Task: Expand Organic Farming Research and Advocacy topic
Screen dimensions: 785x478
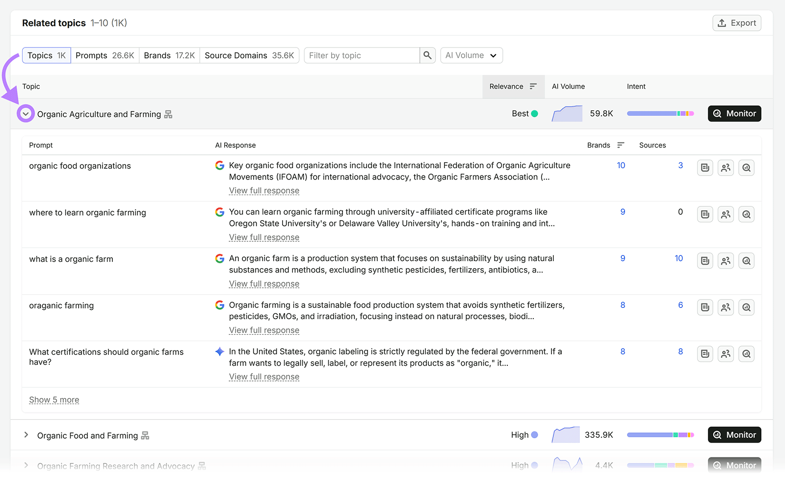Action: coord(26,465)
